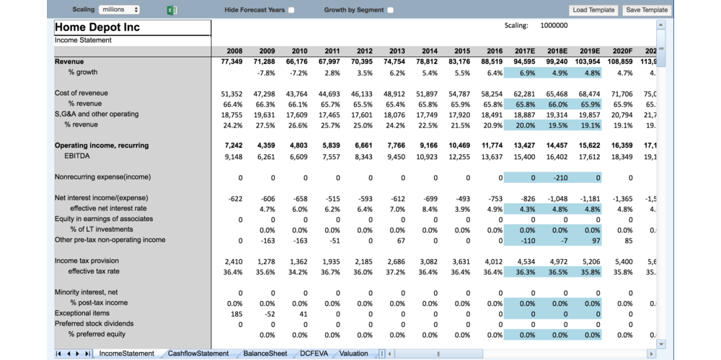Viewport: 721px width, 360px height.
Task: Click 2014 net interest value -699
Action: (x=430, y=199)
